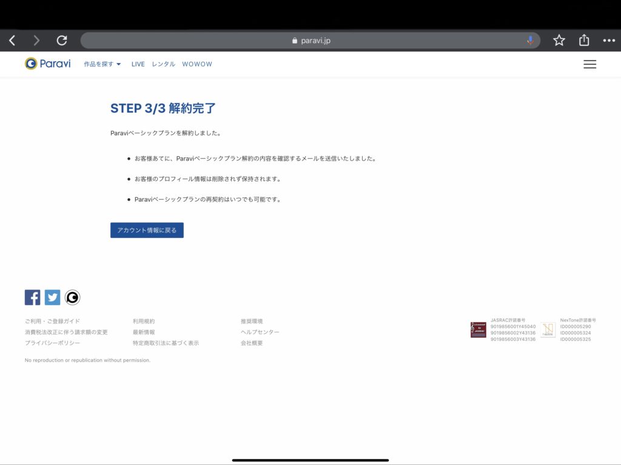Click the JASRAC許諾番号 label
Viewport: 621px width, 465px height.
pos(508,320)
